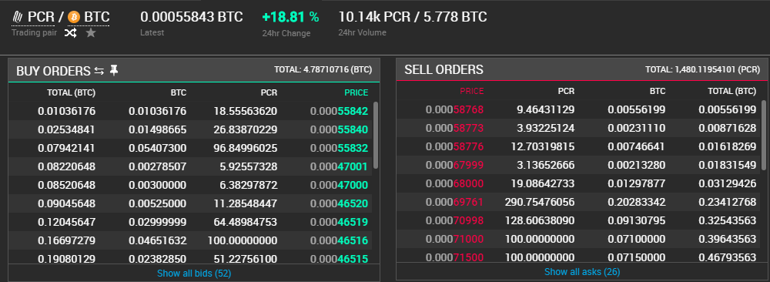Click the red PRICE header in sell orders

tap(471, 91)
